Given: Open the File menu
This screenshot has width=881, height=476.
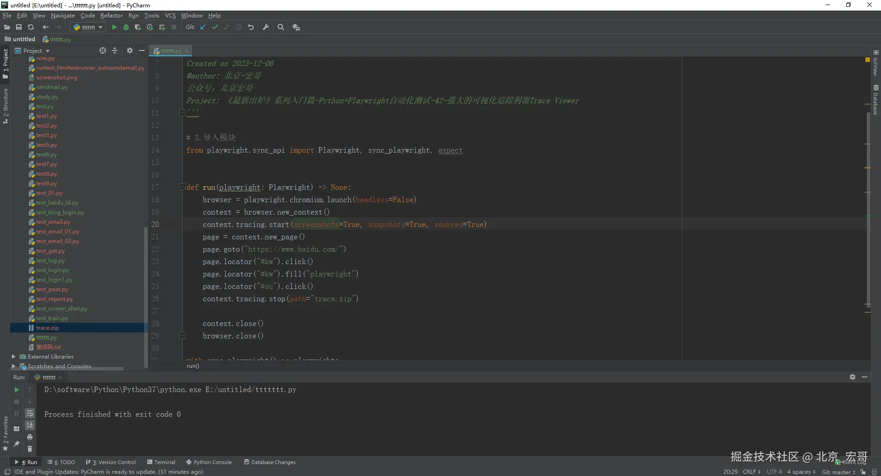Looking at the screenshot, I should point(7,16).
